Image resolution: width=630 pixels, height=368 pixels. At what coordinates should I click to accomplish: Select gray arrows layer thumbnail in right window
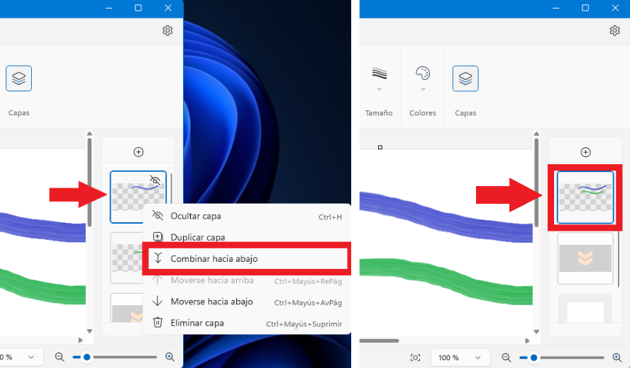585,258
